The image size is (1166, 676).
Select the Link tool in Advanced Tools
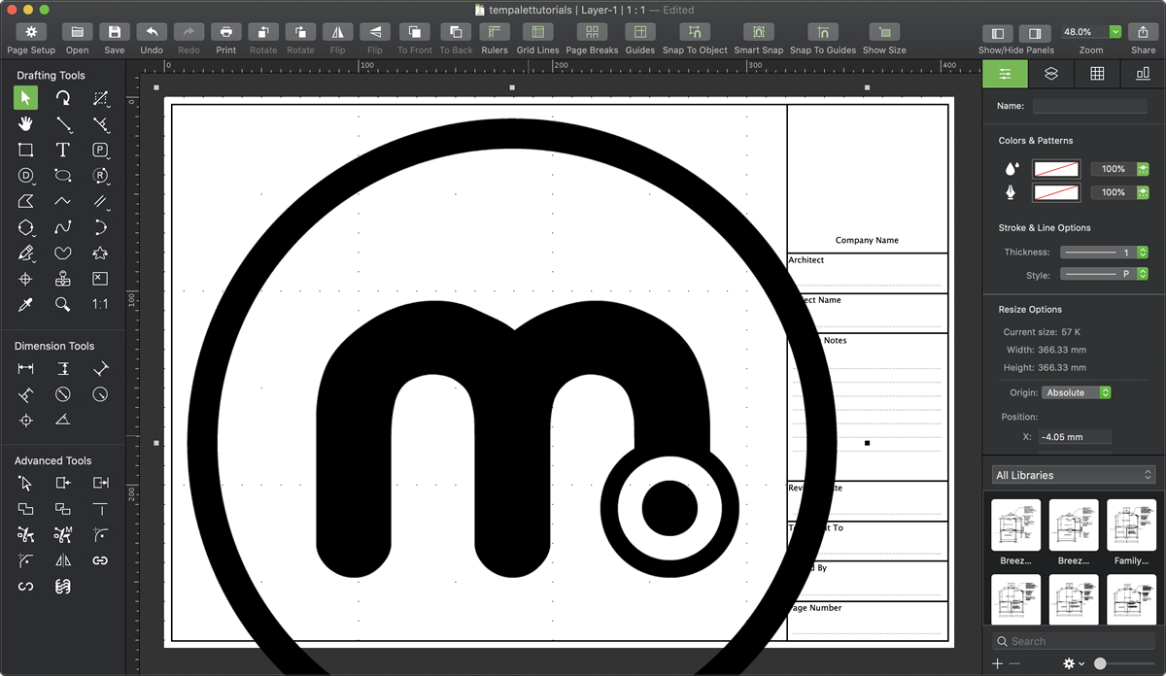coord(100,560)
